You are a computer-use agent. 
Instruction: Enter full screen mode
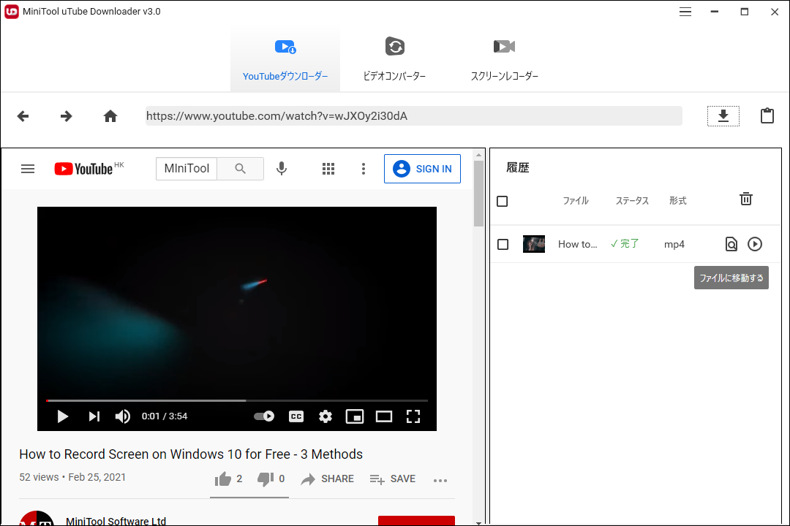[x=413, y=416]
